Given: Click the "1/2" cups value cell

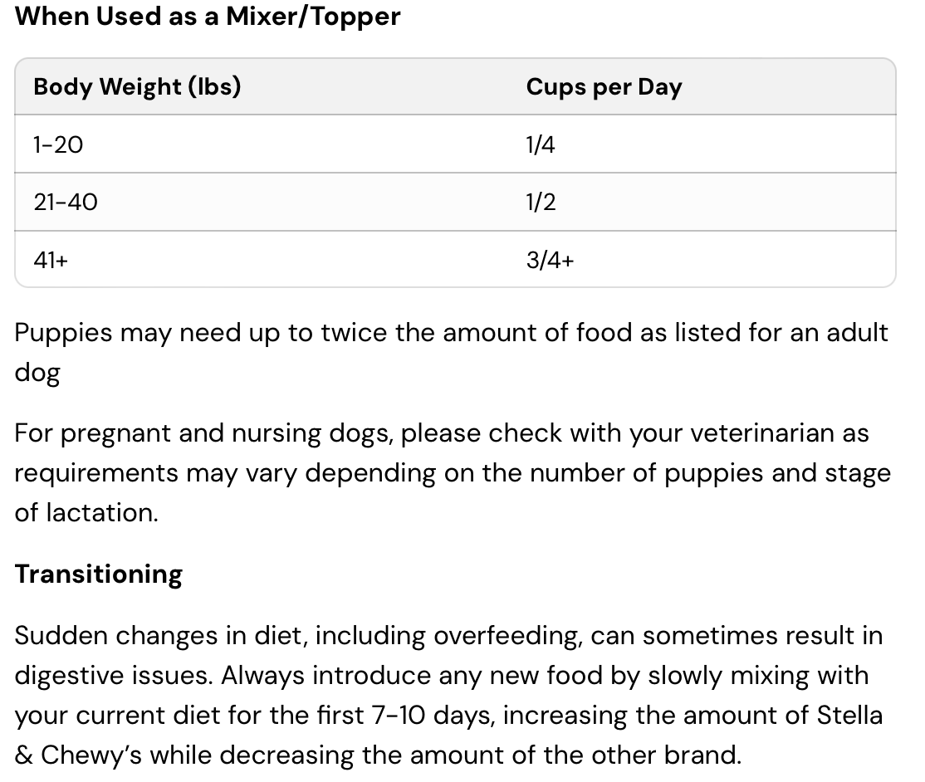Looking at the screenshot, I should click(541, 202).
